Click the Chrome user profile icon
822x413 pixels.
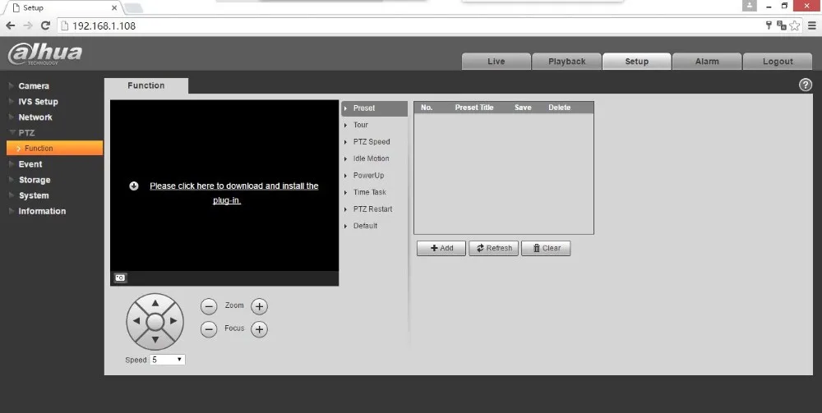pos(750,6)
